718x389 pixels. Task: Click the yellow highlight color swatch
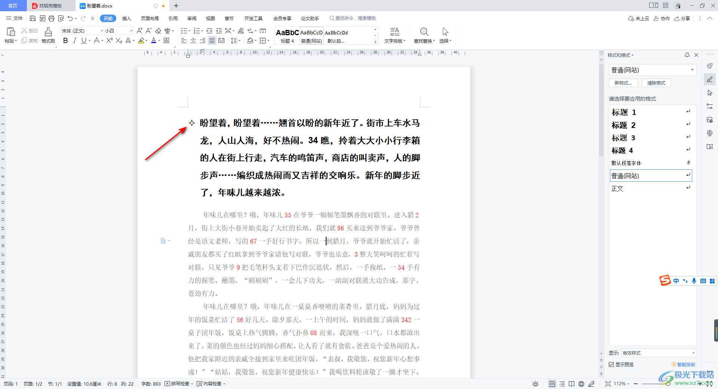[141, 40]
